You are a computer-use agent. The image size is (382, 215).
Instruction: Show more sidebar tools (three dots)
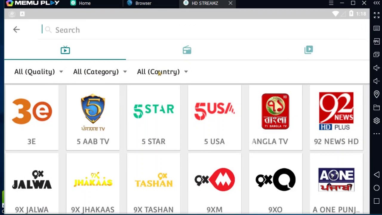[x=377, y=133]
